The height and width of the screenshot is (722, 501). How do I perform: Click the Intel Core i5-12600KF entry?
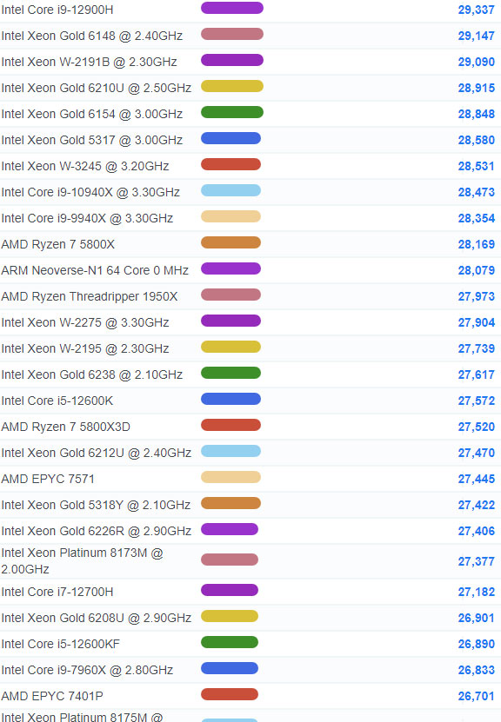[60, 644]
